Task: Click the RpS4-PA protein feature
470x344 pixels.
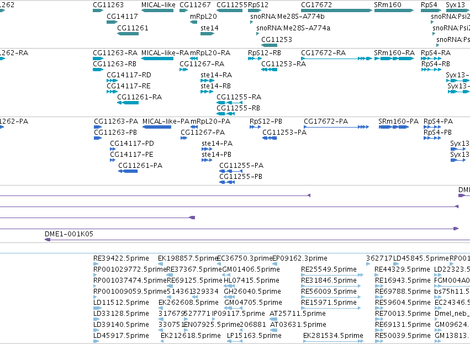Action: pos(432,127)
